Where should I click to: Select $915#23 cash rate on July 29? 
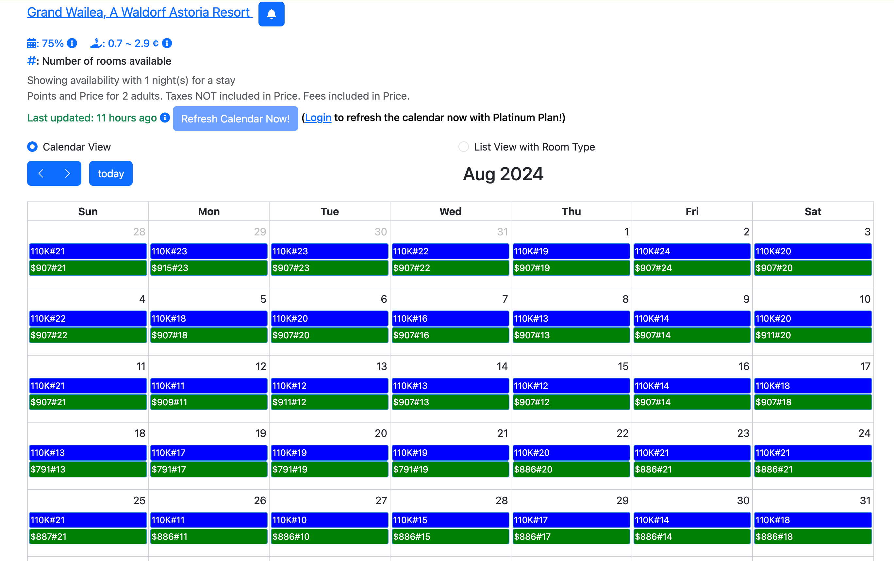tap(209, 267)
